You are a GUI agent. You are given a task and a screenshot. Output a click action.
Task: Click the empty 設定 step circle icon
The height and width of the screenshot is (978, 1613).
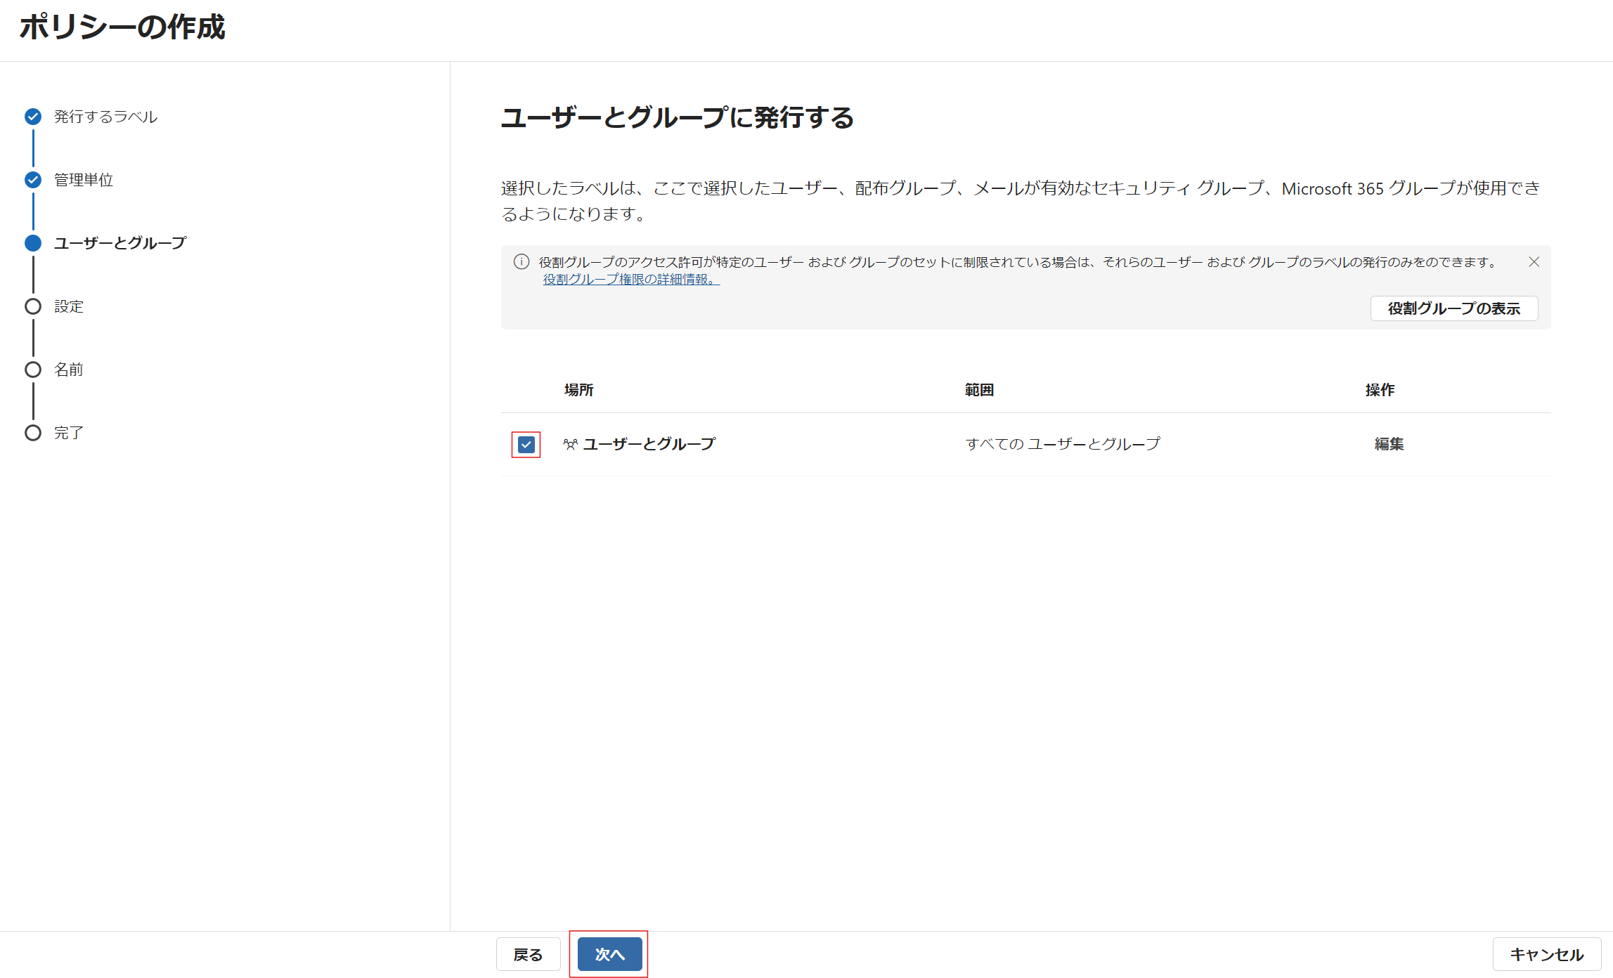click(33, 306)
